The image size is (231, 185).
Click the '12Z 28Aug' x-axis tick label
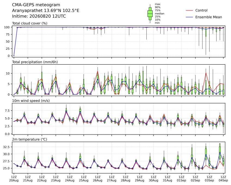125,179
